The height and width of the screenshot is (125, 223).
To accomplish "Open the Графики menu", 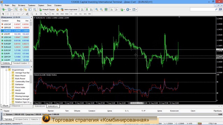I will (32, 6).
